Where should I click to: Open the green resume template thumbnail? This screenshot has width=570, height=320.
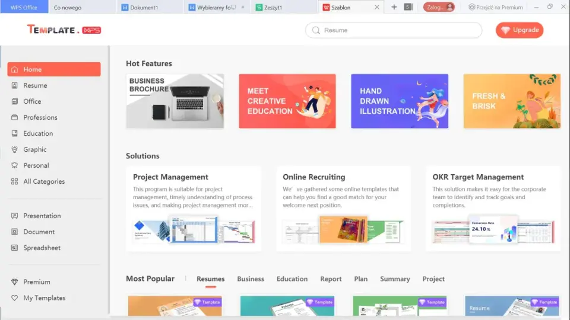[400, 306]
